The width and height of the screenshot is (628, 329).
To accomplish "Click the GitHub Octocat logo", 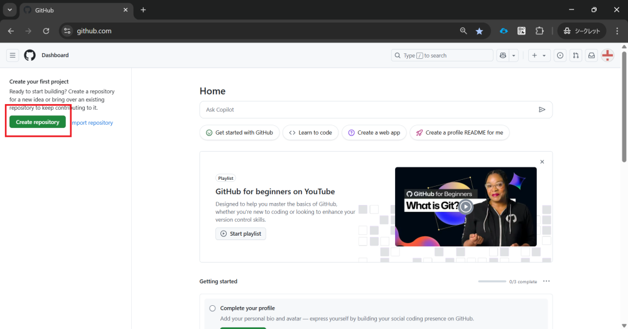I will (30, 55).
